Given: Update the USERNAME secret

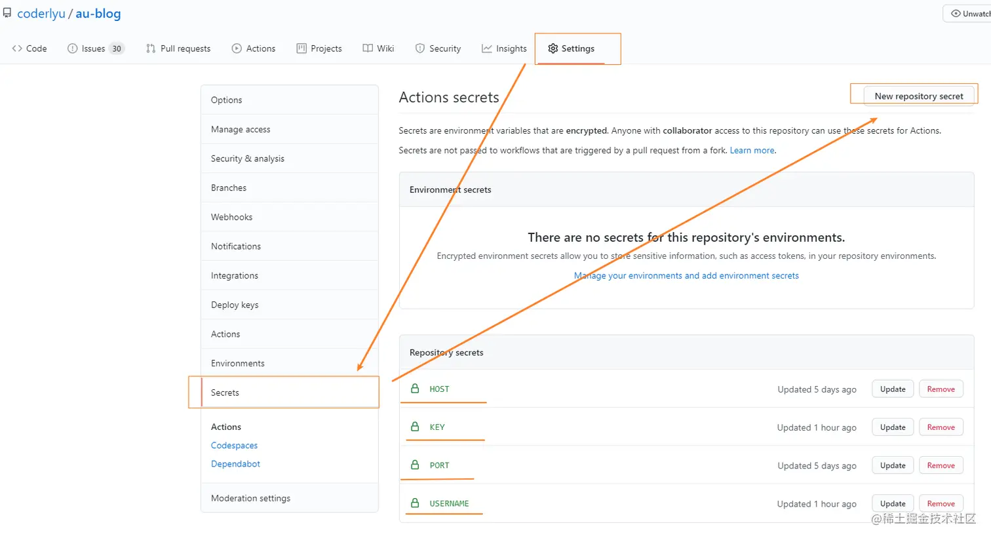Looking at the screenshot, I should [x=893, y=503].
